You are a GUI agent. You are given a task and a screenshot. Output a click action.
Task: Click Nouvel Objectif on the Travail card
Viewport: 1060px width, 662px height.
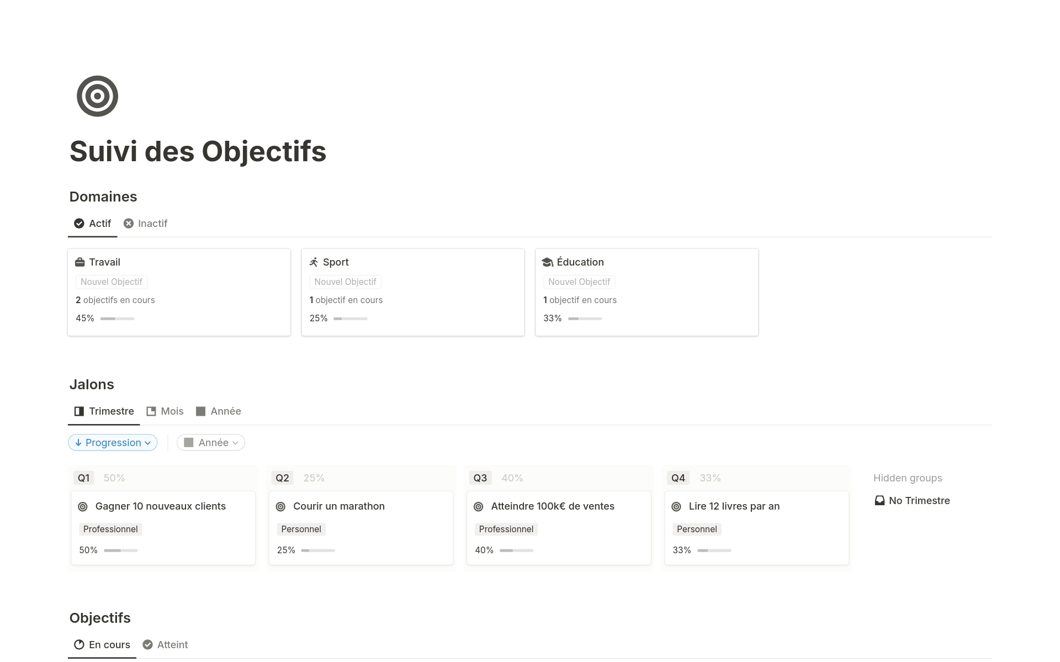coord(111,282)
